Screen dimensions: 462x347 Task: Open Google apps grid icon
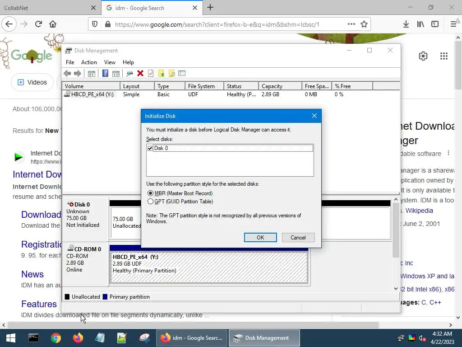(444, 56)
